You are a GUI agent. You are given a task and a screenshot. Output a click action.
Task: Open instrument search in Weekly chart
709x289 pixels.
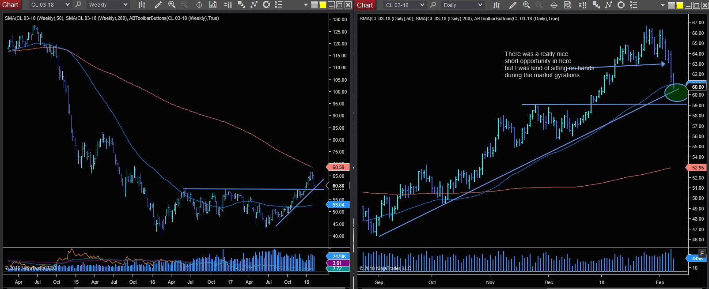coord(78,5)
